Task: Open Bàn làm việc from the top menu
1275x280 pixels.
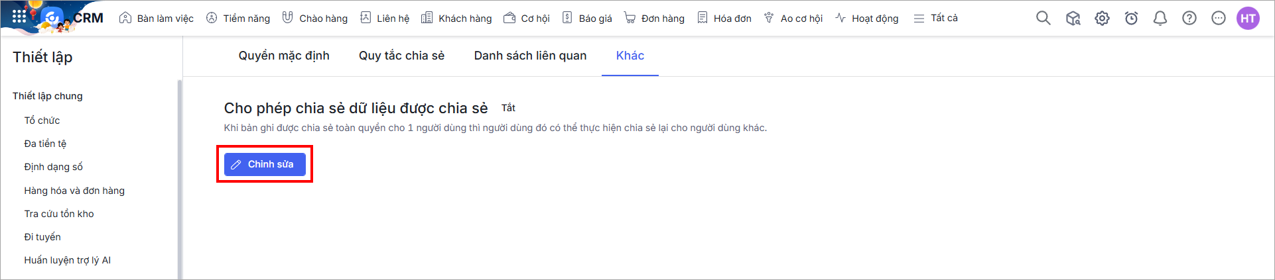Action: (x=157, y=19)
